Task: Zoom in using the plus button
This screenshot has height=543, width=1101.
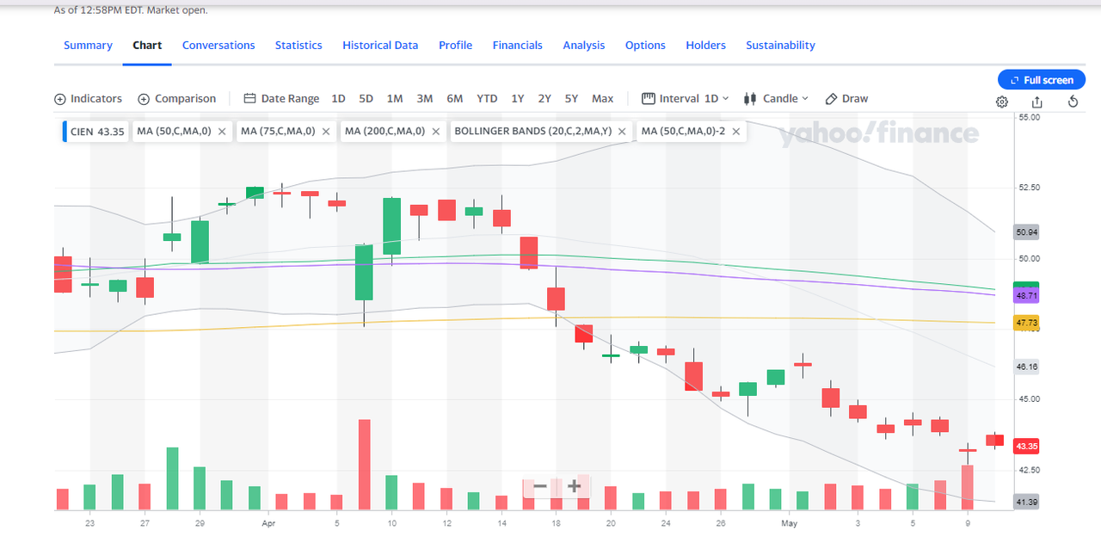Action: coord(574,486)
